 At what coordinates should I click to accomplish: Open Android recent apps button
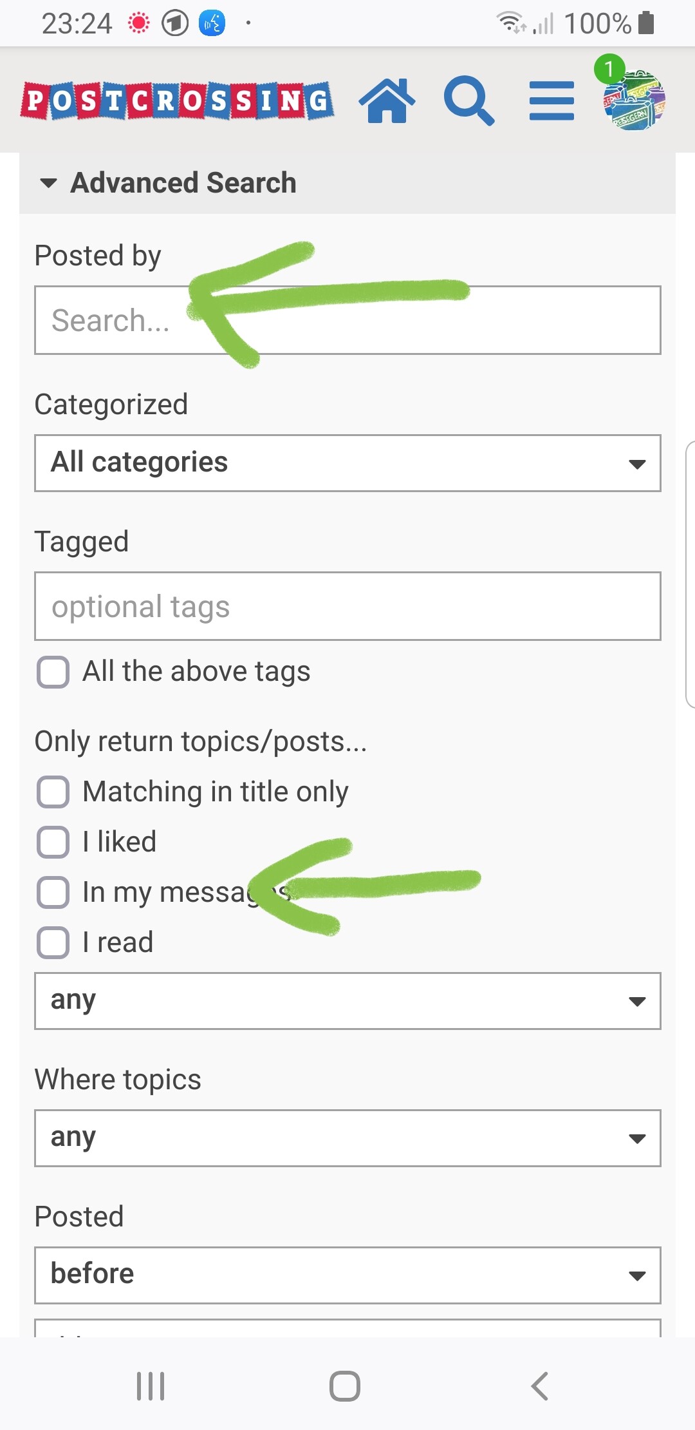pyautogui.click(x=151, y=1386)
